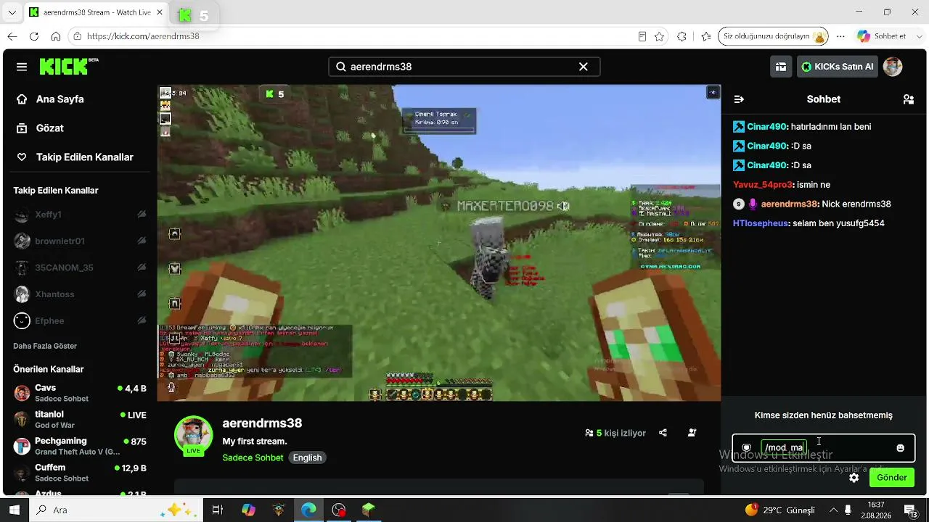This screenshot has width=929, height=522.
Task: Open the Windows notification center
Action: click(910, 510)
